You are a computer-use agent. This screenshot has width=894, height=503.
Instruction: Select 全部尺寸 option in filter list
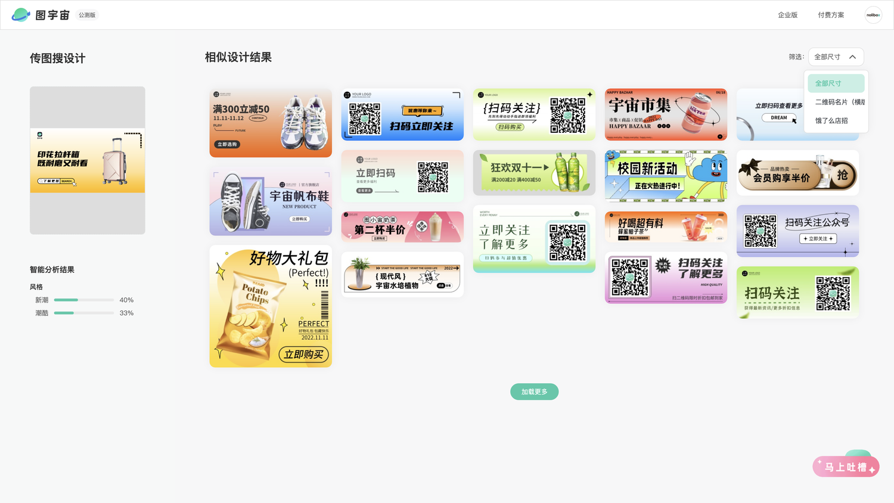pos(836,83)
